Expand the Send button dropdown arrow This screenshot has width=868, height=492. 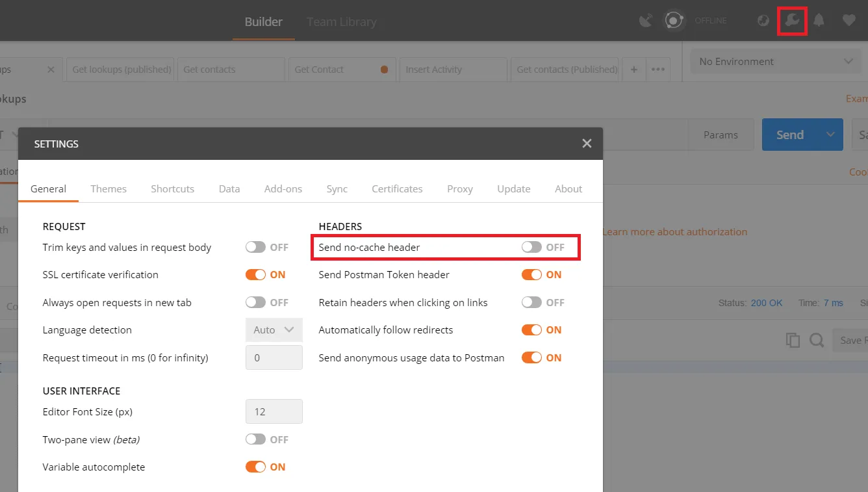tap(829, 135)
